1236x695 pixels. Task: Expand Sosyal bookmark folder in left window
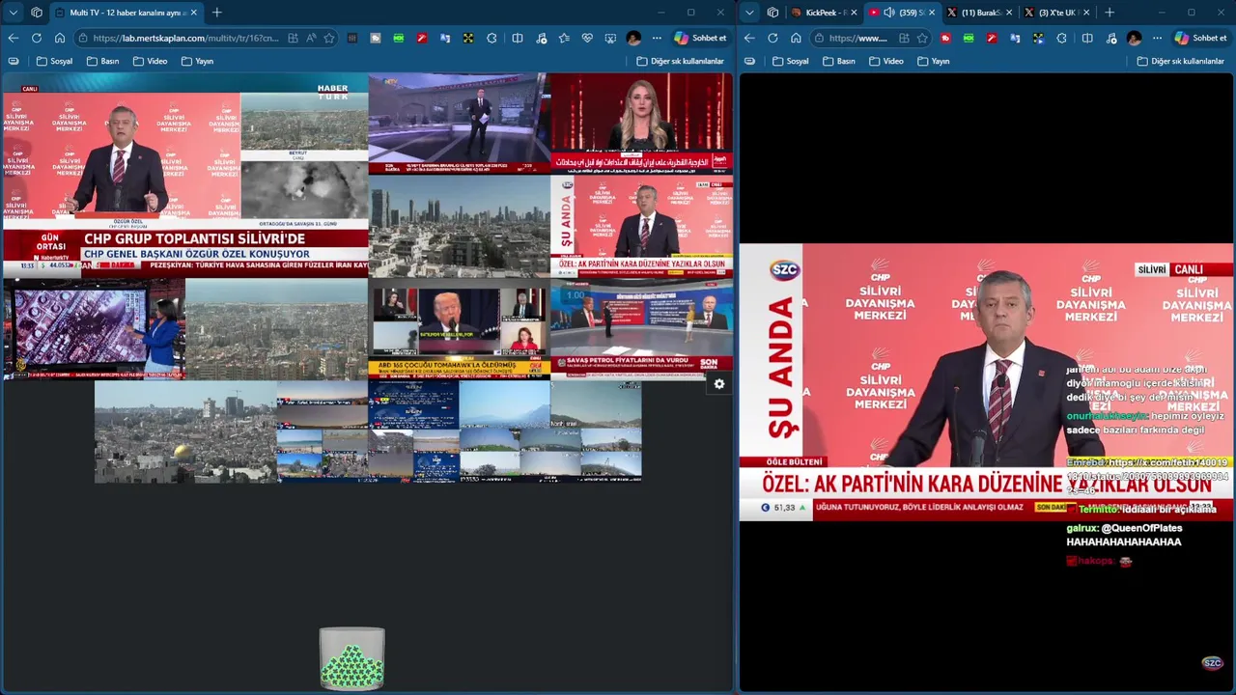[54, 61]
